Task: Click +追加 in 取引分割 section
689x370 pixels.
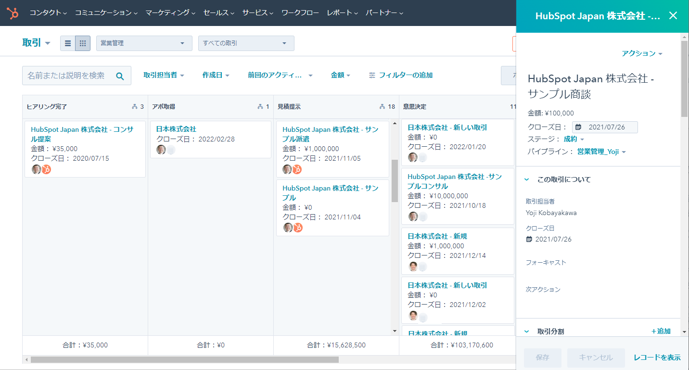Action: click(x=661, y=331)
